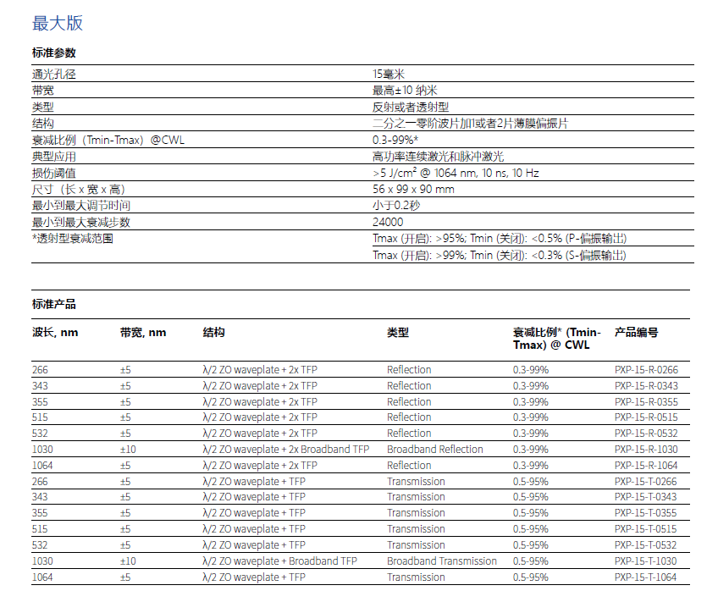
Task: Click the 尺寸（长 x 宽 x 高）parameter label
Action: point(78,189)
